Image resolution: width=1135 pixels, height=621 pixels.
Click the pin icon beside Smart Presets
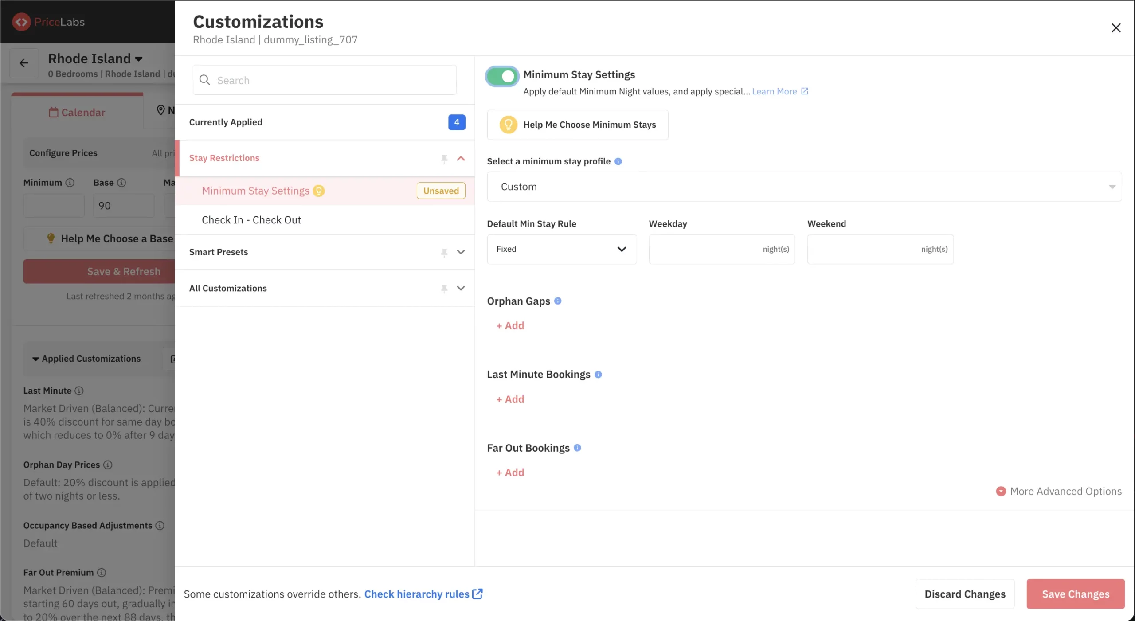coord(444,252)
